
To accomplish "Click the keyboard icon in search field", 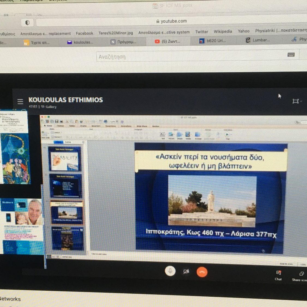I will (x=291, y=55).
